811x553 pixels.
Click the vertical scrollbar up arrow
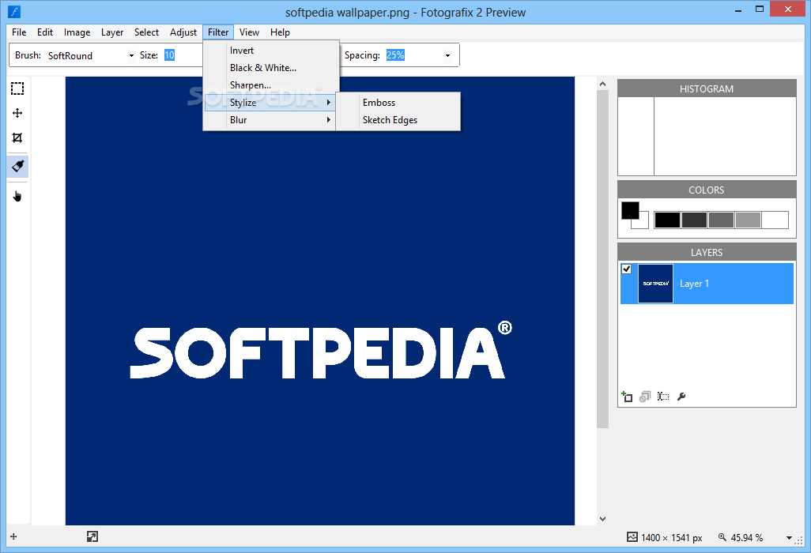point(602,84)
